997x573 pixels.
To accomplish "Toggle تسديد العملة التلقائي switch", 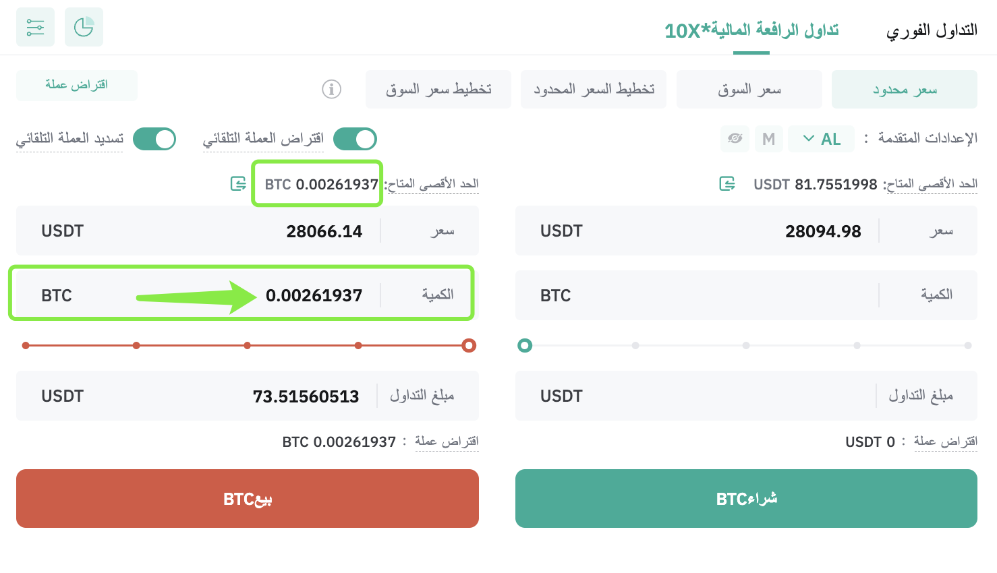I will [154, 139].
